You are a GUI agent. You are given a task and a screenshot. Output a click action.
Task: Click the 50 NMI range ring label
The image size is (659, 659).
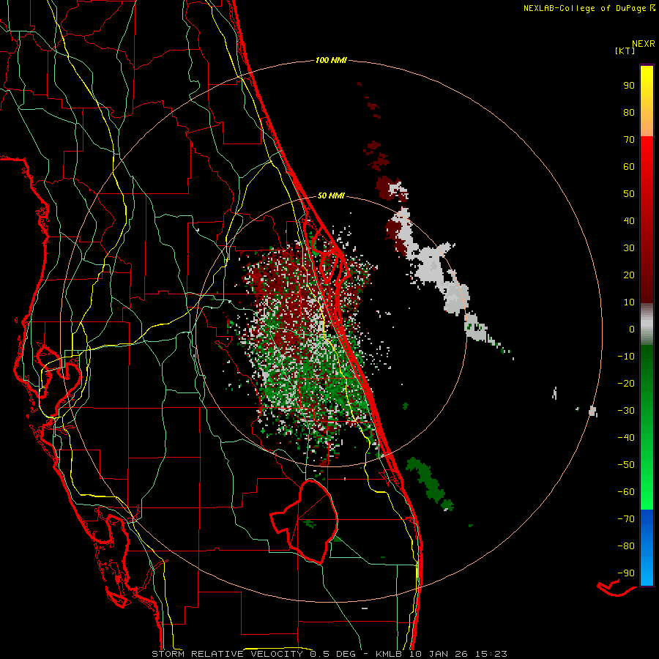click(331, 196)
